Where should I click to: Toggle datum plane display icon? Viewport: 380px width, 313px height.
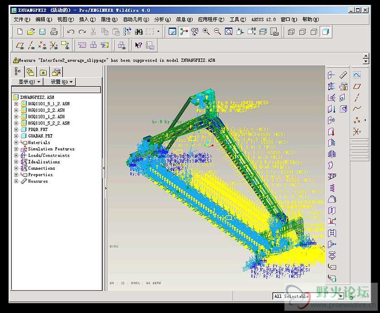[x=20, y=45]
